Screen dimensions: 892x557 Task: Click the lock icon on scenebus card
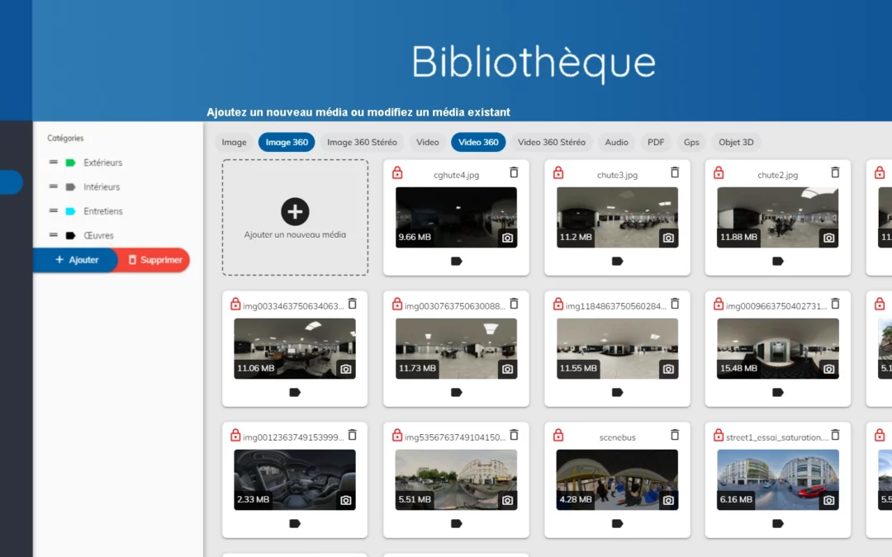pyautogui.click(x=558, y=436)
